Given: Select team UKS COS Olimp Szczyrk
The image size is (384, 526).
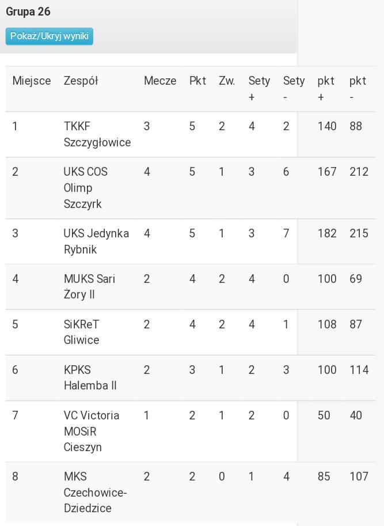Looking at the screenshot, I should (x=86, y=188).
